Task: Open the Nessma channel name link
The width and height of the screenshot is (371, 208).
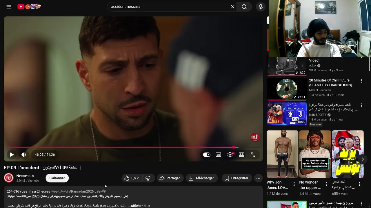Action: (23, 176)
